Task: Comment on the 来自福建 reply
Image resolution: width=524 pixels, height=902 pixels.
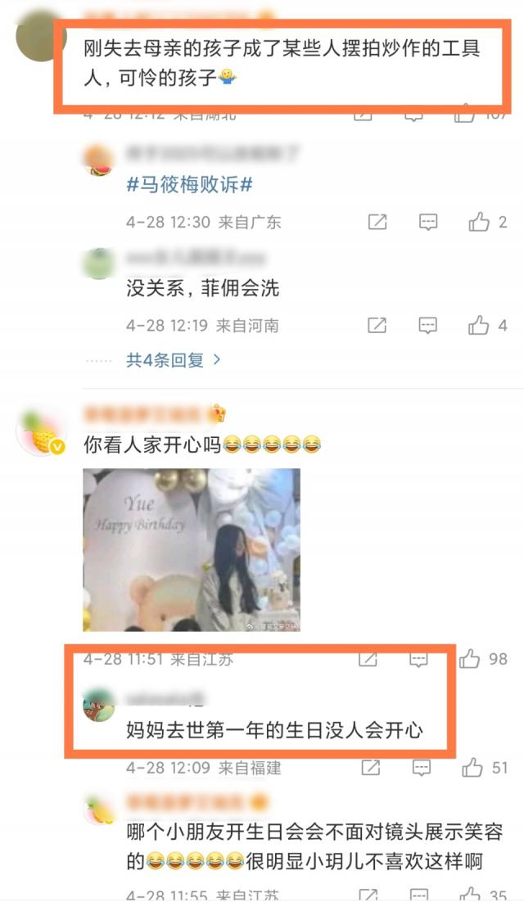Action: (422, 768)
